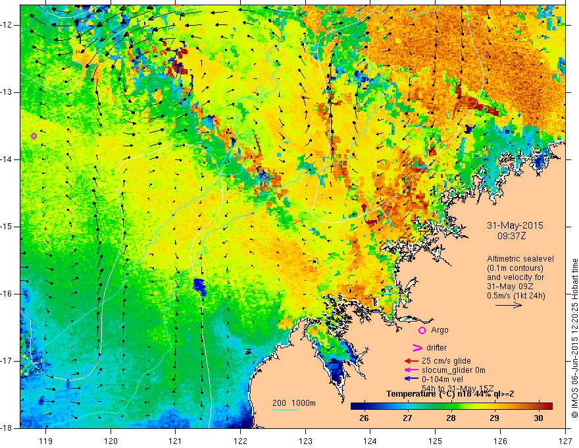Click the '-13' latitude axis label
The width and height of the screenshot is (579, 448).
point(7,92)
